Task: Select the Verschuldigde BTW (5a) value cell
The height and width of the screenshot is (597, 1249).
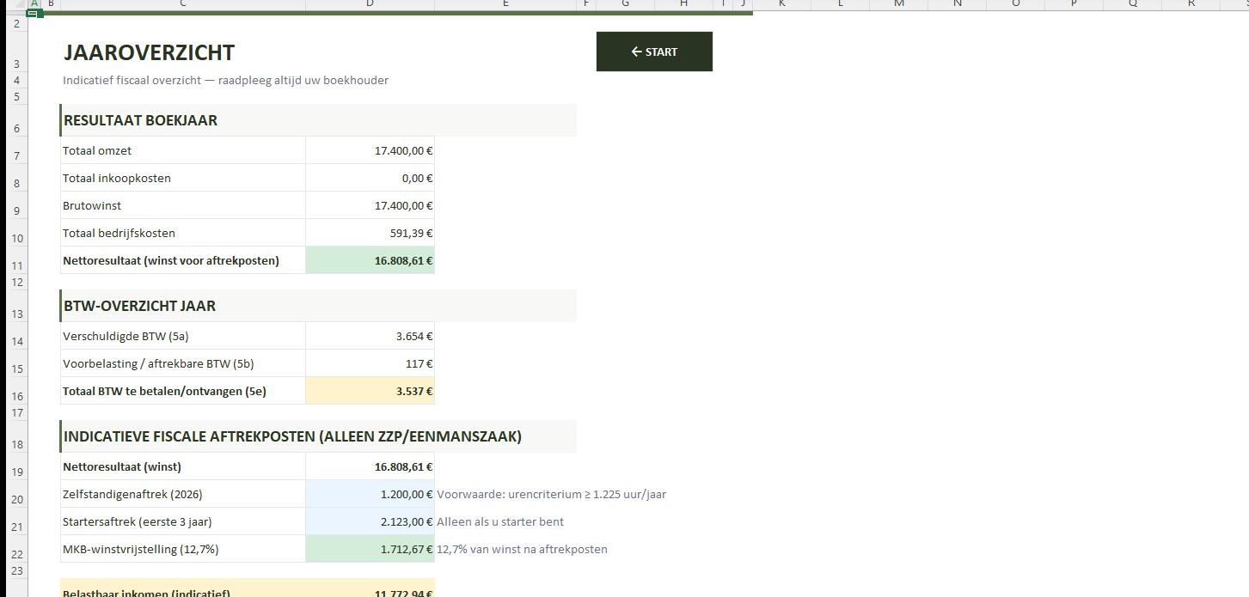Action: click(x=370, y=336)
